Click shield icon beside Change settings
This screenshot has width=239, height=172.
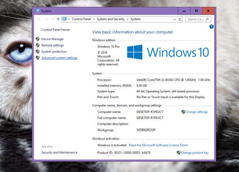pos(183,112)
